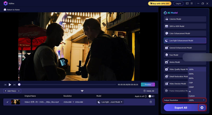This screenshot has width=212, height=115.
Task: Click the Original Name column header
Action: [x=30, y=96]
